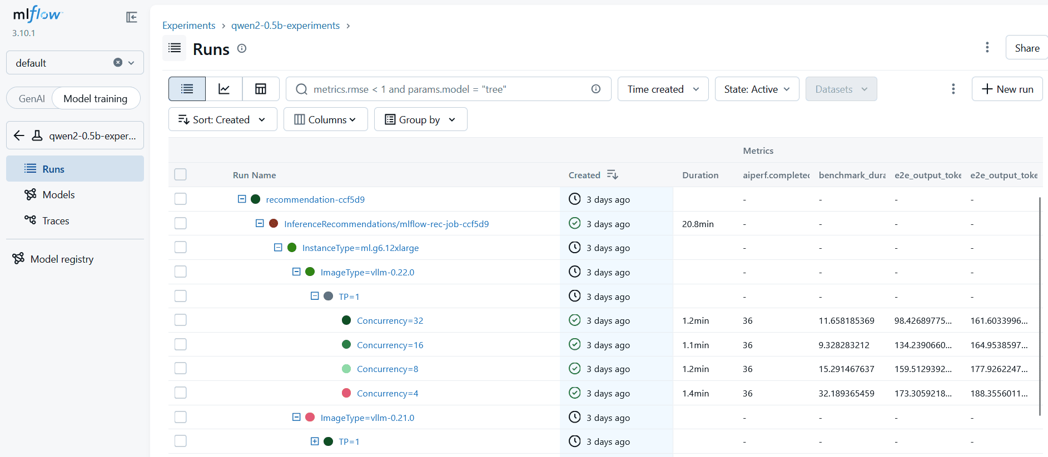The image size is (1048, 457).
Task: Go to Experiments breadcrumb link
Action: click(x=188, y=26)
